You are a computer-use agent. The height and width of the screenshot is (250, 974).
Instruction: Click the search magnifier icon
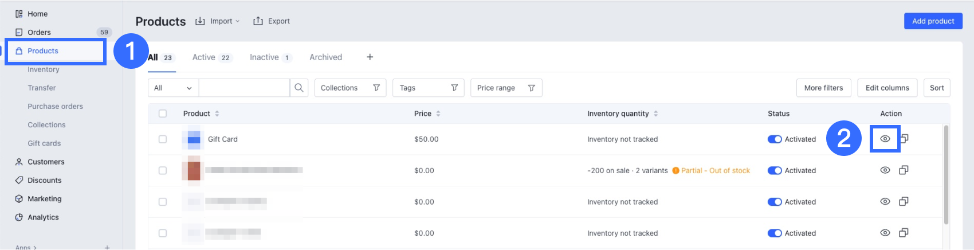299,88
